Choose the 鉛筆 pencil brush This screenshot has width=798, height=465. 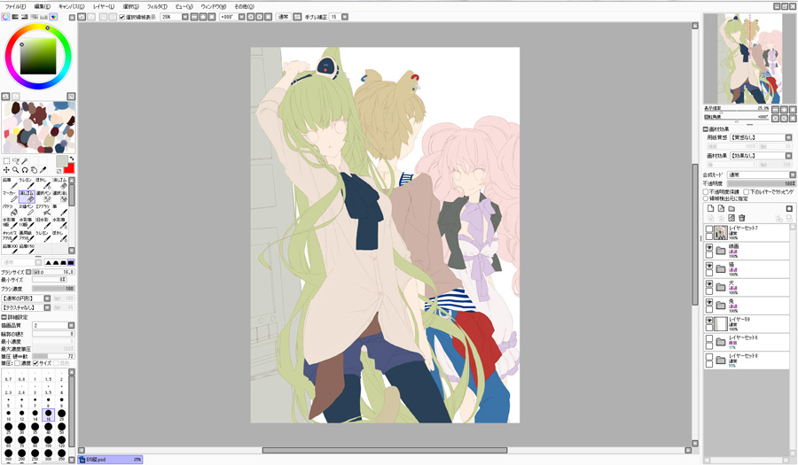click(10, 183)
